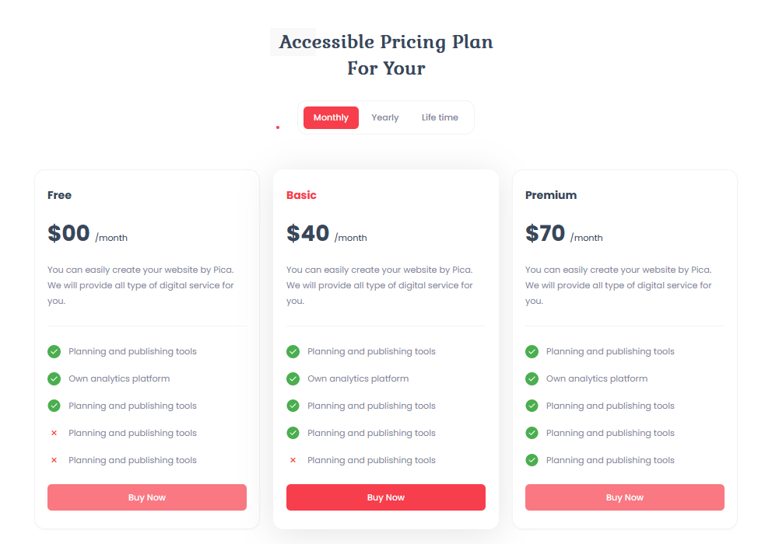The width and height of the screenshot is (779, 544).
Task: Click the Basic plan title
Action: (x=301, y=195)
